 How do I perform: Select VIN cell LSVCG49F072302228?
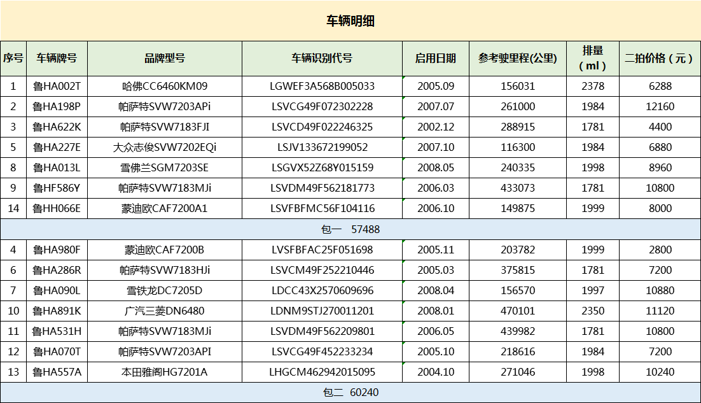[322, 106]
